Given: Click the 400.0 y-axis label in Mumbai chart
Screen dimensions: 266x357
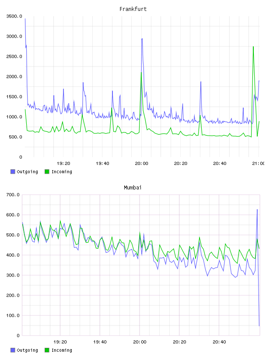Looking at the screenshot, I should (13, 255).
